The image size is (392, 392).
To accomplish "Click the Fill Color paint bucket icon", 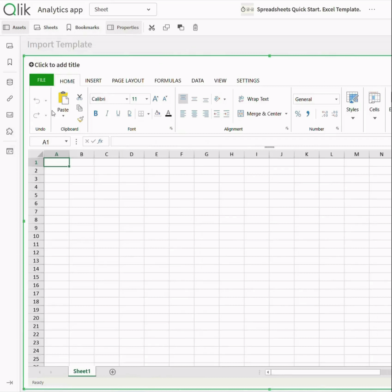I will pos(157,113).
